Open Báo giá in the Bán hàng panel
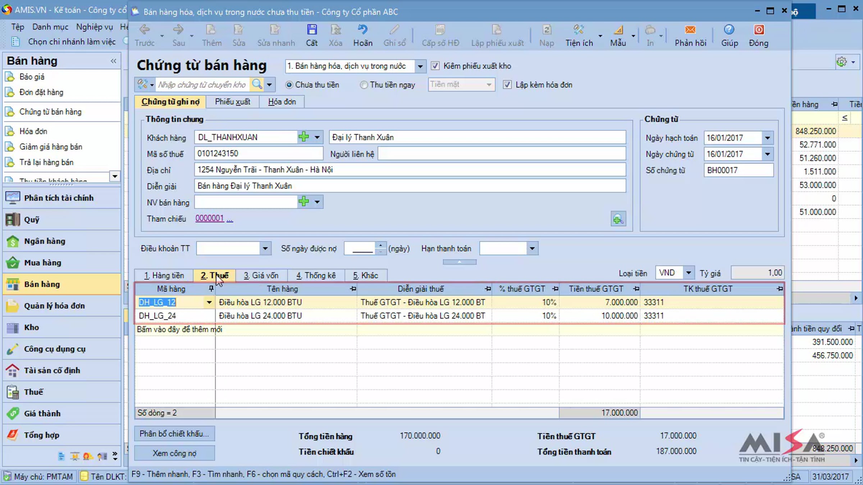The width and height of the screenshot is (863, 485). click(x=32, y=77)
